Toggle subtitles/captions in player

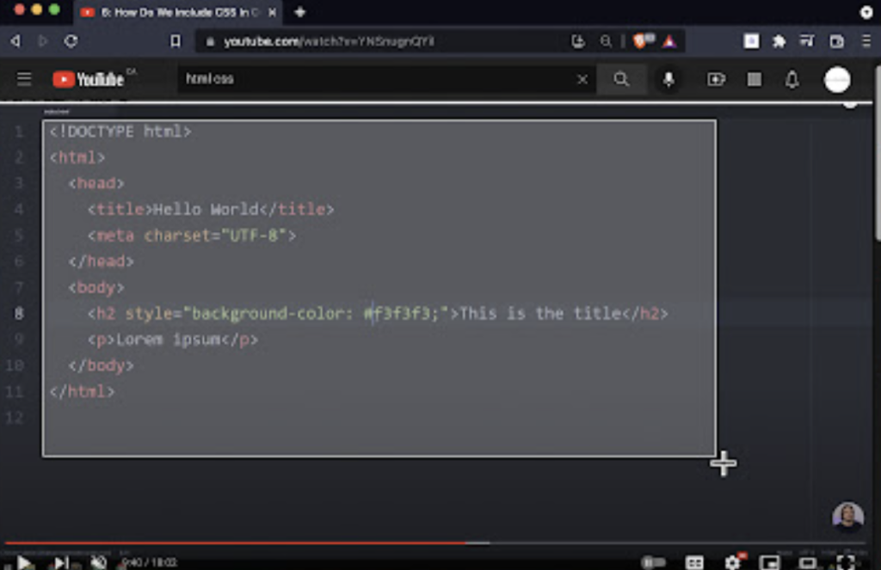click(694, 562)
